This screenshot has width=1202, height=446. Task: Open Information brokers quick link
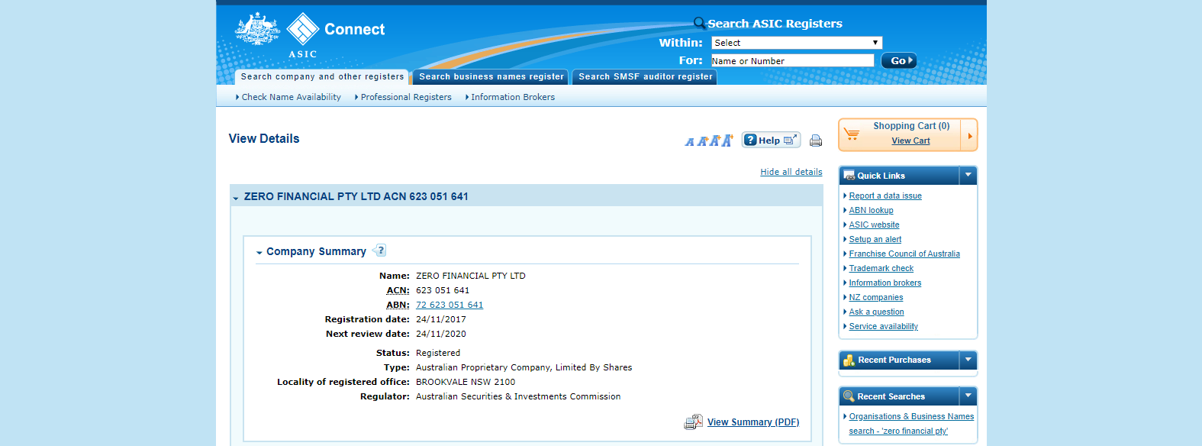(885, 283)
